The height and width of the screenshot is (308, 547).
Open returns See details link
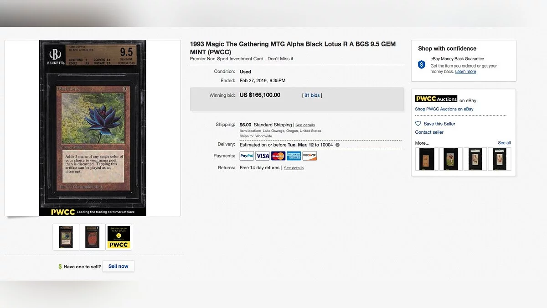point(294,168)
